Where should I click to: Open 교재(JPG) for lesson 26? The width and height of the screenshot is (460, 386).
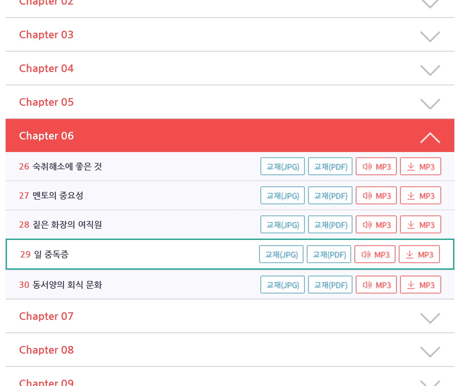[x=282, y=167]
